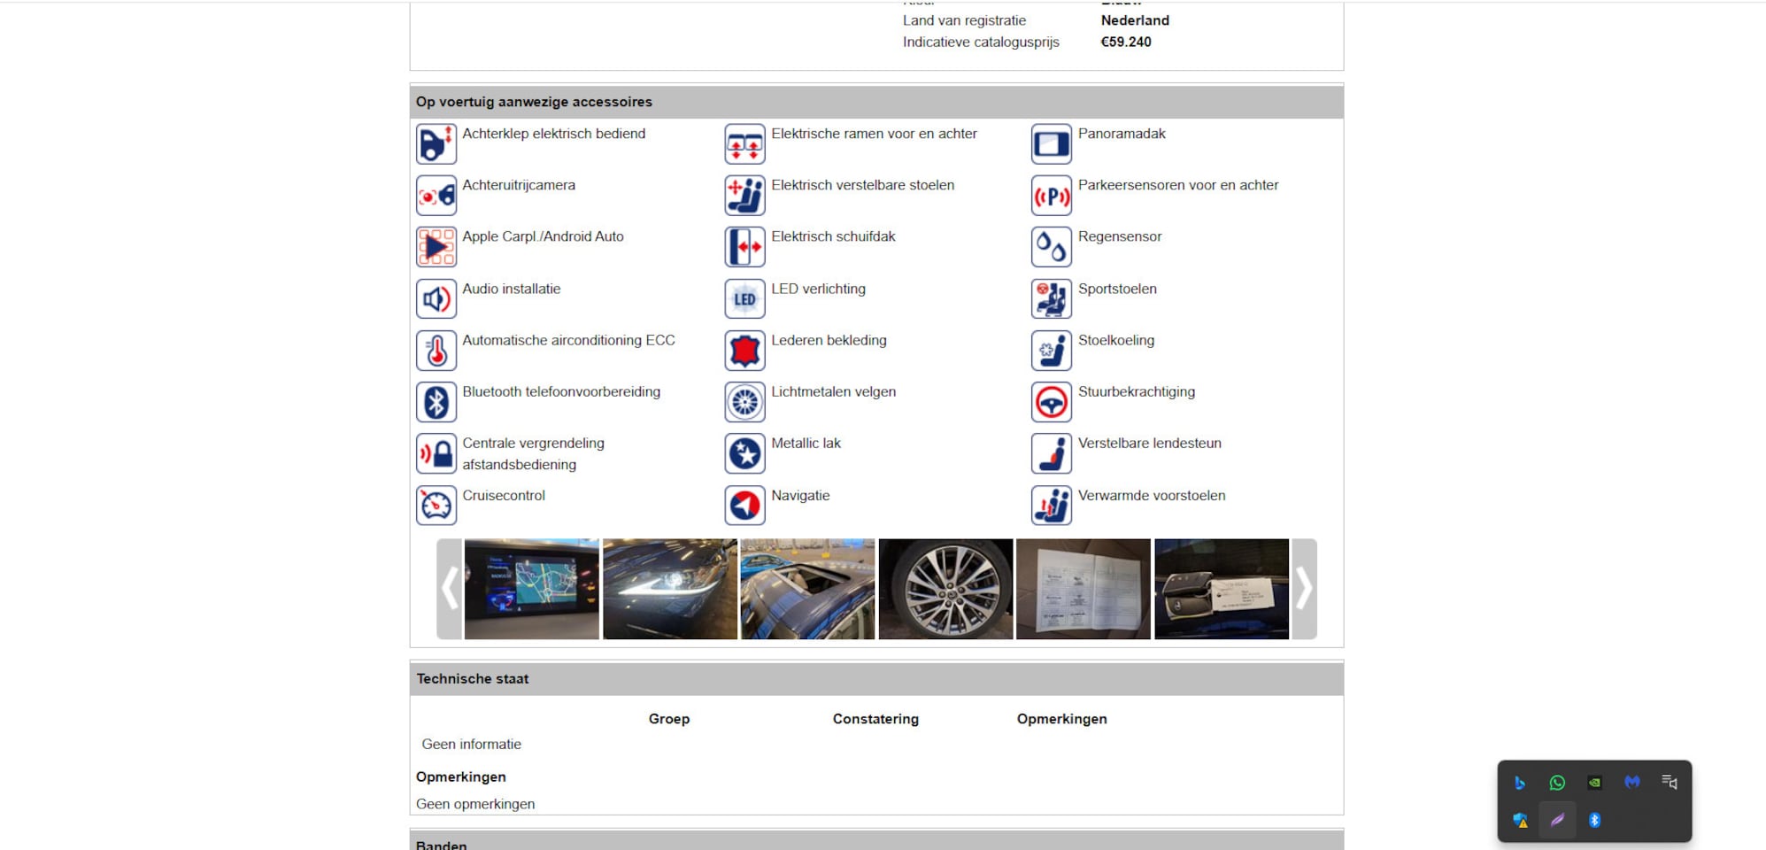The width and height of the screenshot is (1766, 850).
Task: Open Malwarebytes from the tray popup
Action: 1631,783
